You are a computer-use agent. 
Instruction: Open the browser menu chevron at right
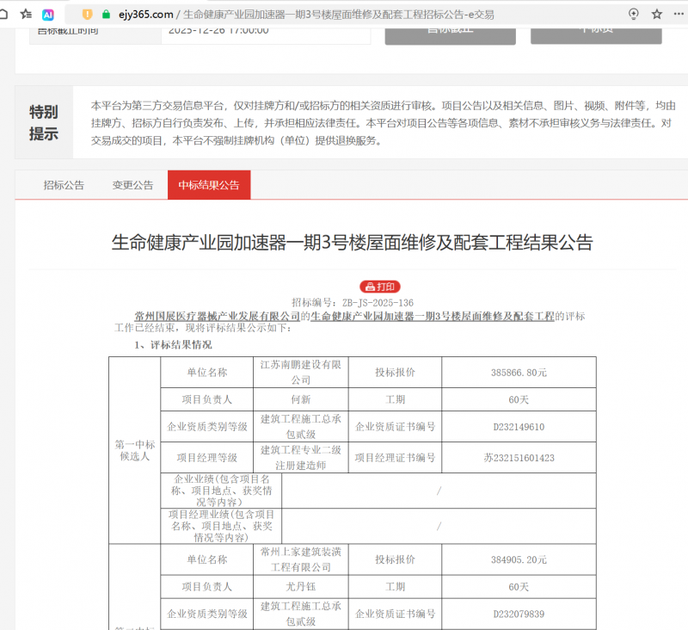coord(680,15)
